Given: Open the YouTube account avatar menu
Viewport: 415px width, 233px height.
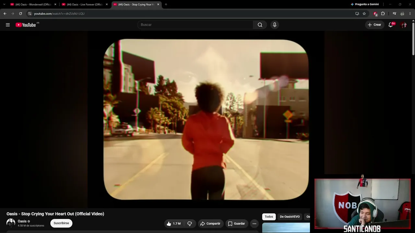Looking at the screenshot, I should pos(404,25).
